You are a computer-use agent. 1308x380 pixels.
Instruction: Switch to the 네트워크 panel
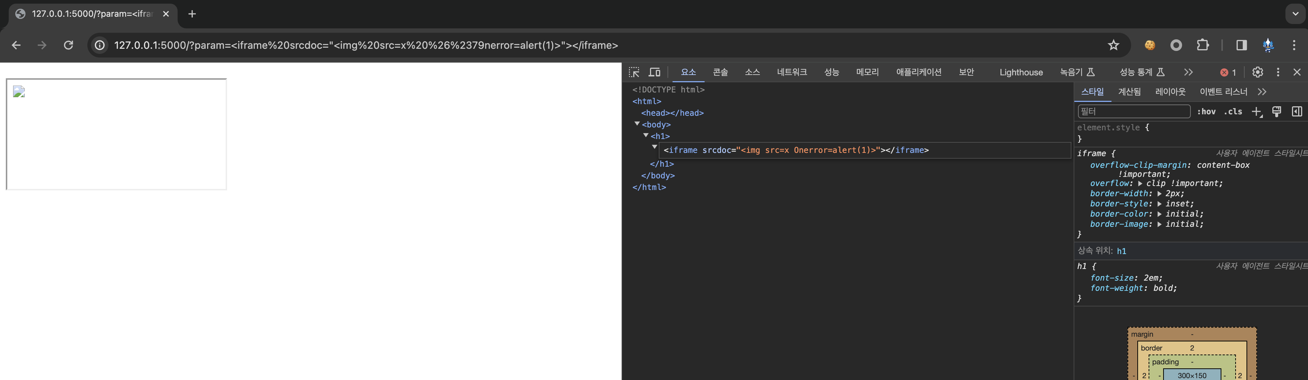click(792, 72)
